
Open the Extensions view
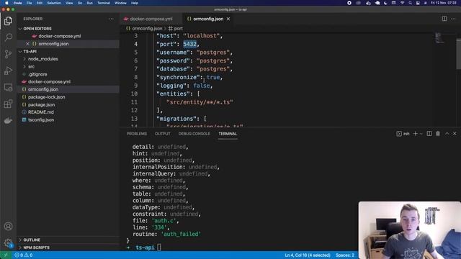pyautogui.click(x=8, y=104)
